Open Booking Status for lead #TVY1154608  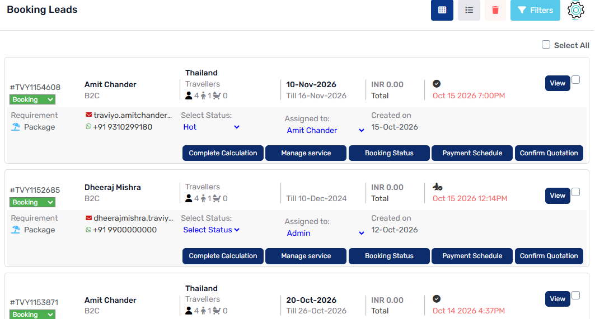(x=389, y=153)
